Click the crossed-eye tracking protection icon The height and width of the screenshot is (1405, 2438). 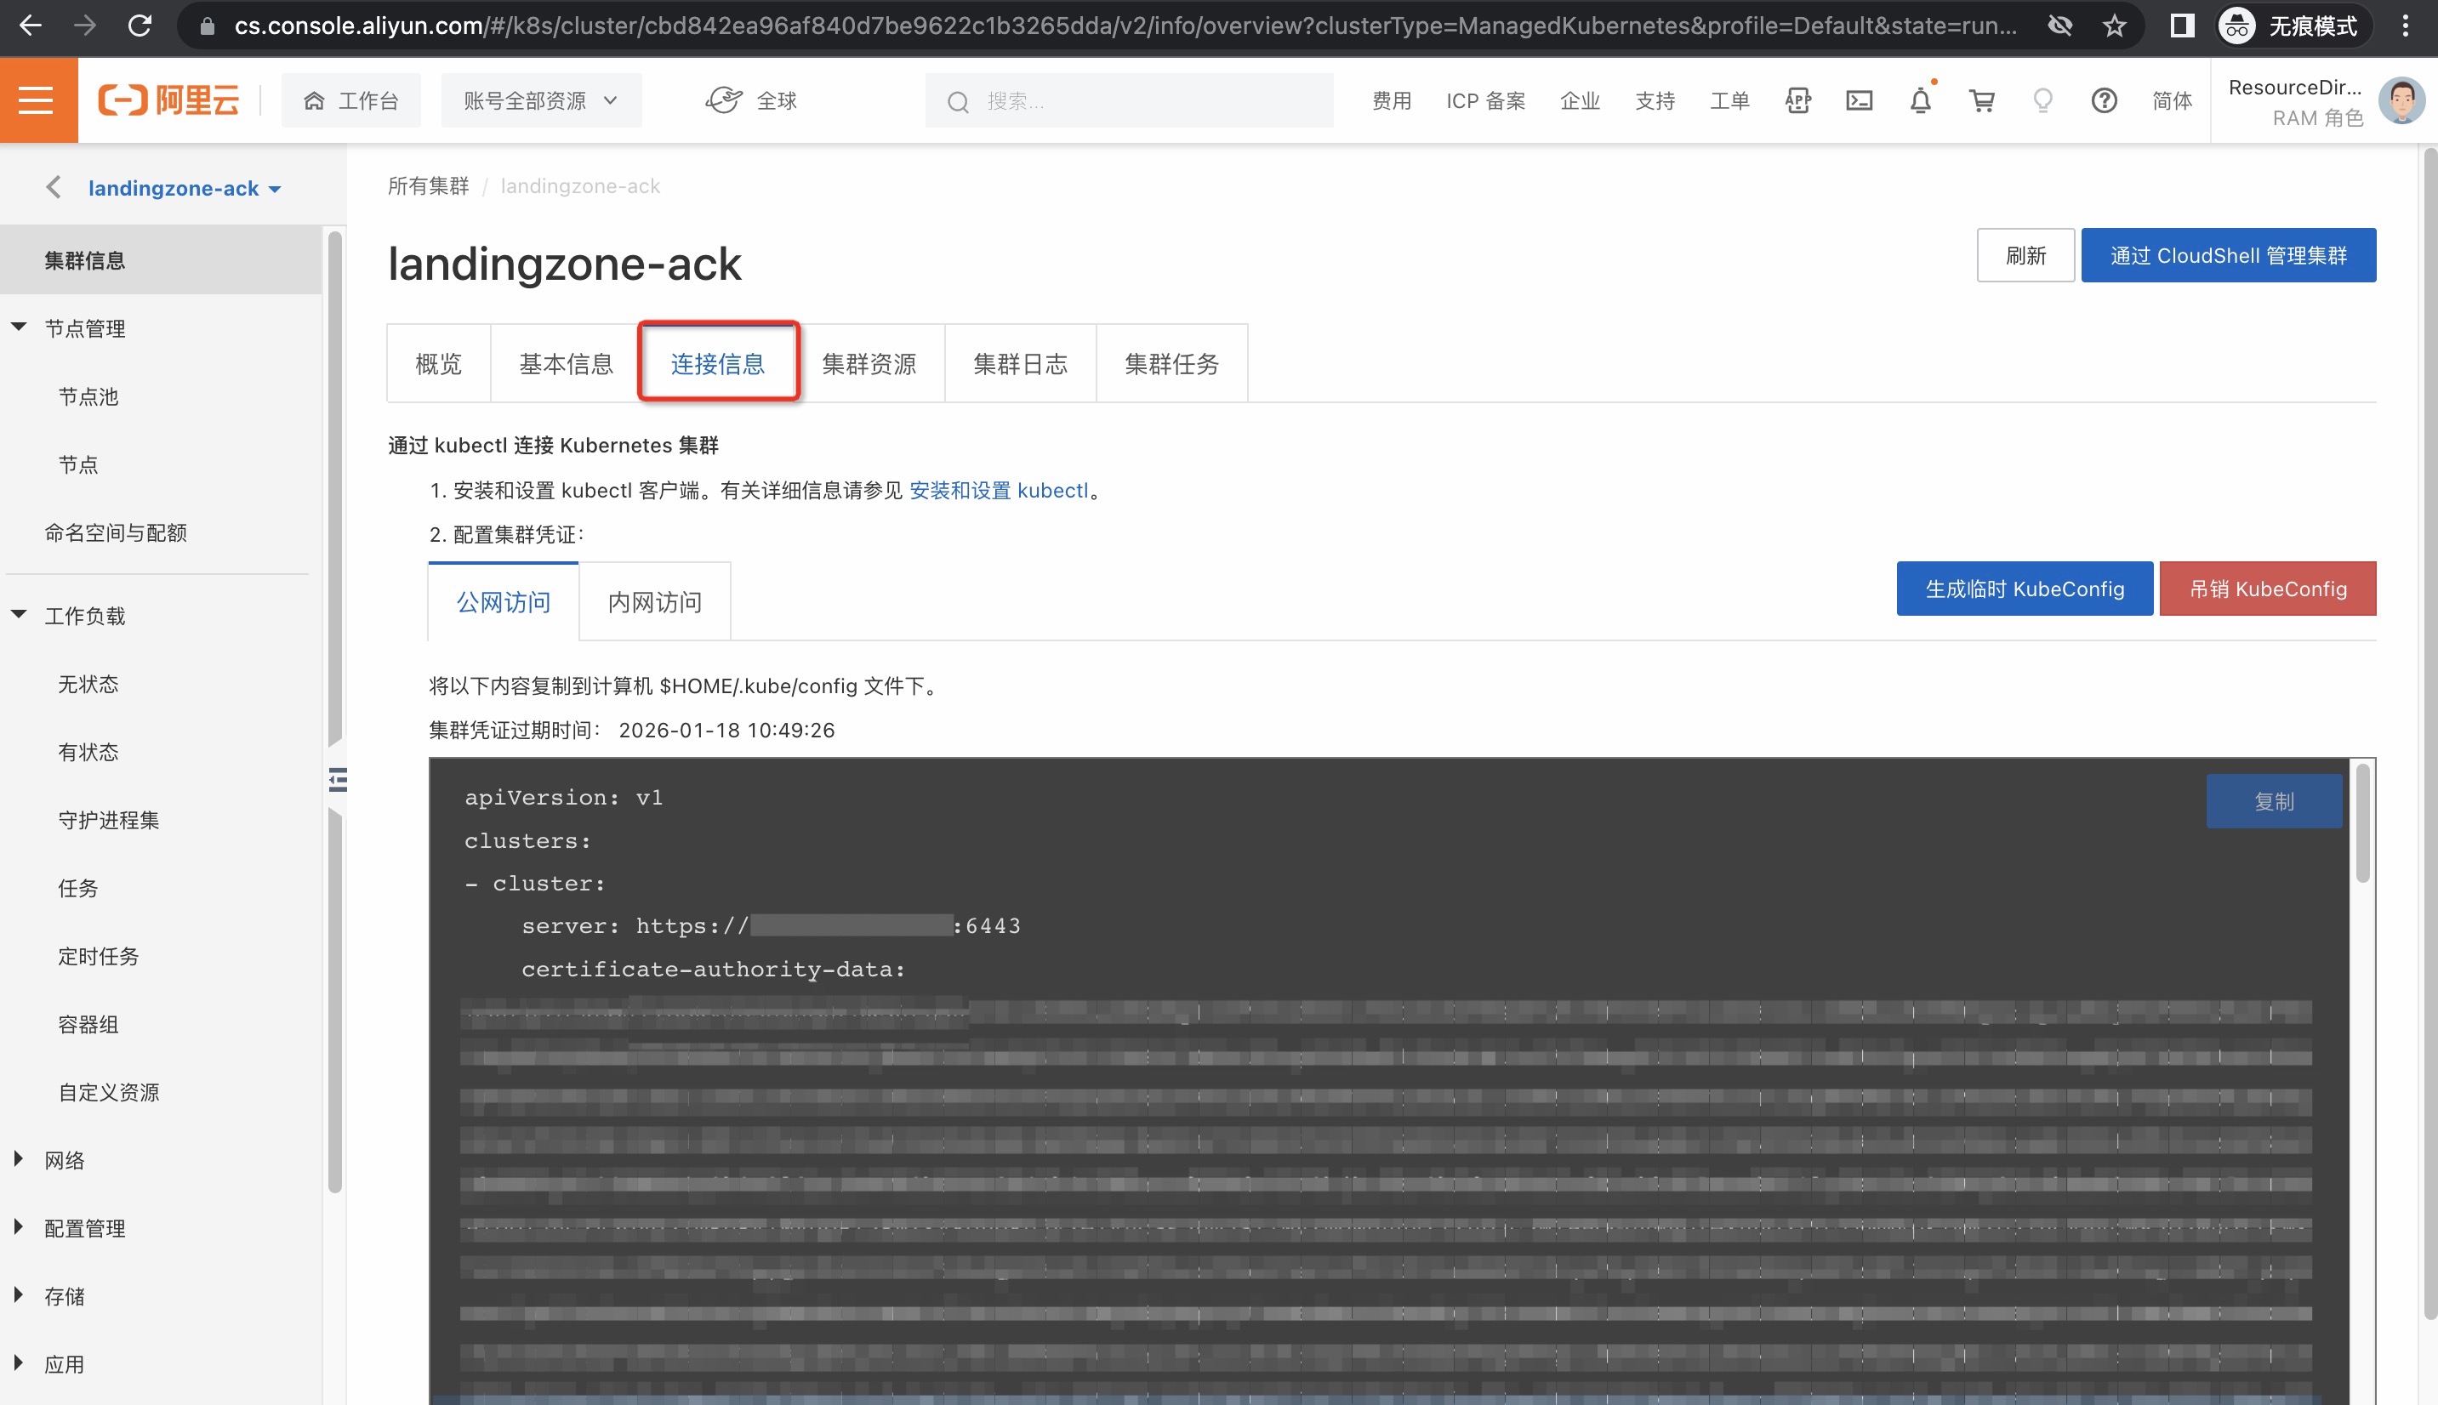click(x=2059, y=26)
